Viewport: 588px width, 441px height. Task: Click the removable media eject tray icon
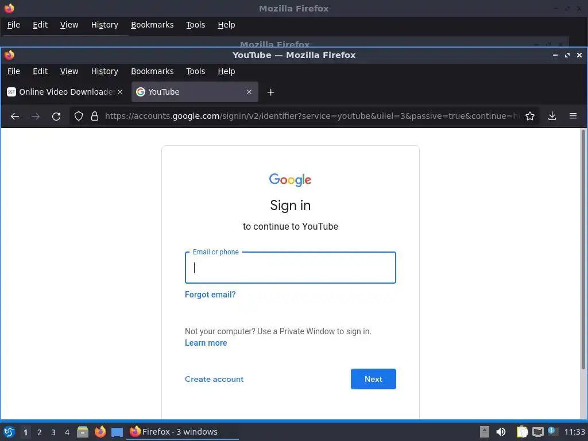[x=485, y=432]
